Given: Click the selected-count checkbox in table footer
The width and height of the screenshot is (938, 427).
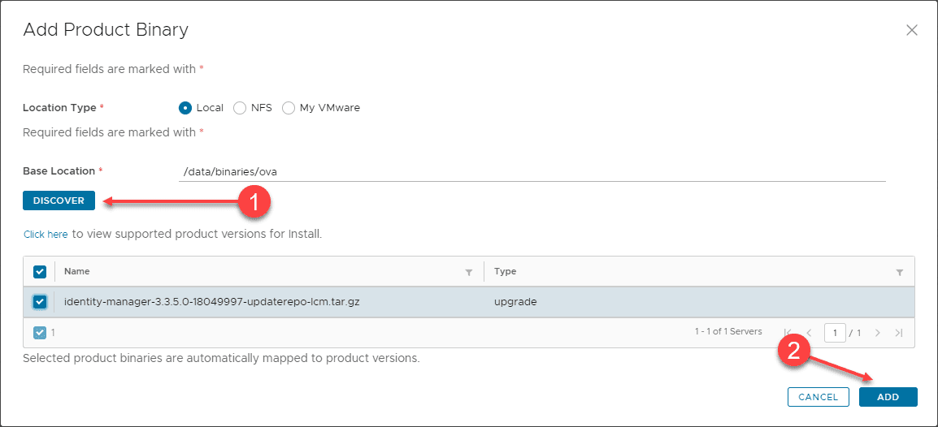Looking at the screenshot, I should click(40, 332).
